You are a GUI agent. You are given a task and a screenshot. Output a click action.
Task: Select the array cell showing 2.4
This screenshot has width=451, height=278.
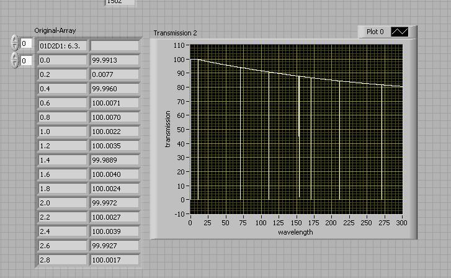tap(63, 231)
